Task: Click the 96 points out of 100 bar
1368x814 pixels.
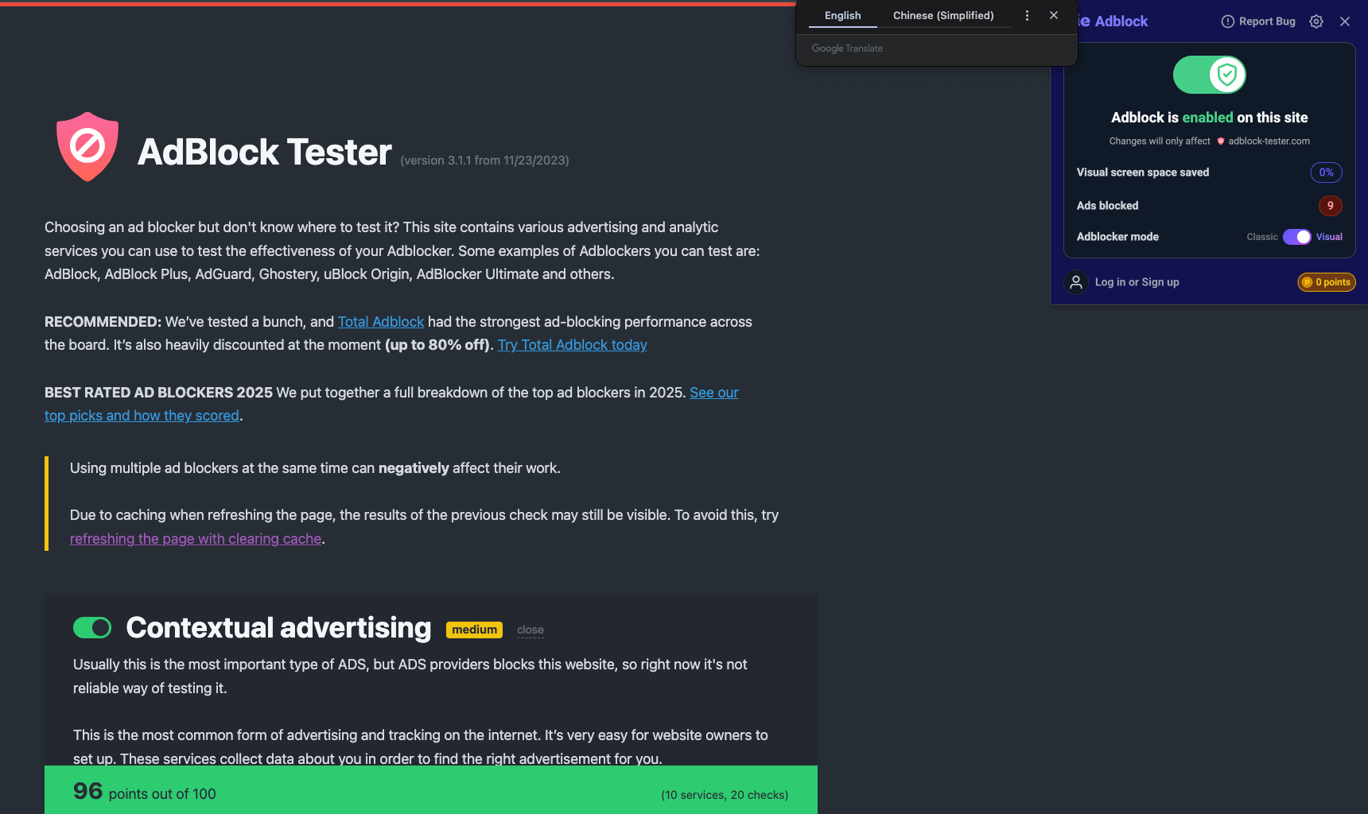Action: 431,790
